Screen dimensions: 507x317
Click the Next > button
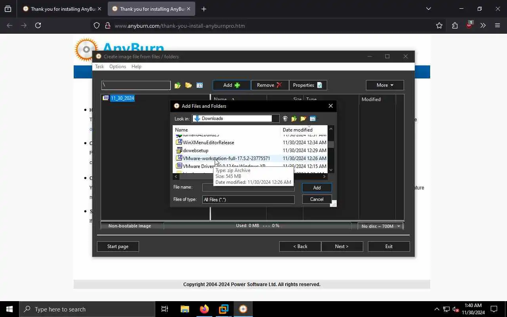pos(342,246)
